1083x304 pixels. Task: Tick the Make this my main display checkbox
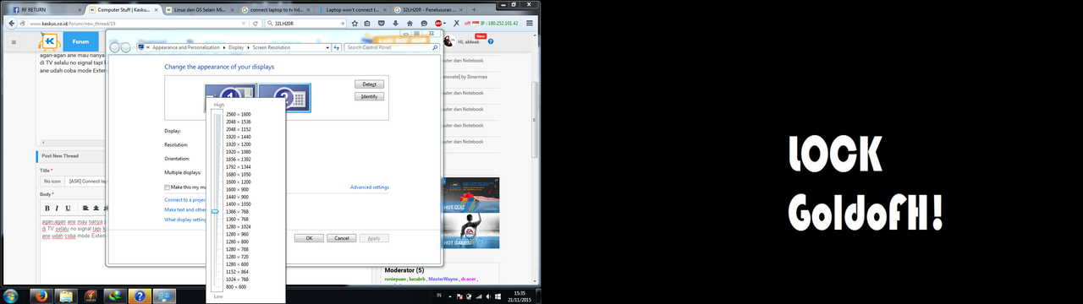(167, 187)
